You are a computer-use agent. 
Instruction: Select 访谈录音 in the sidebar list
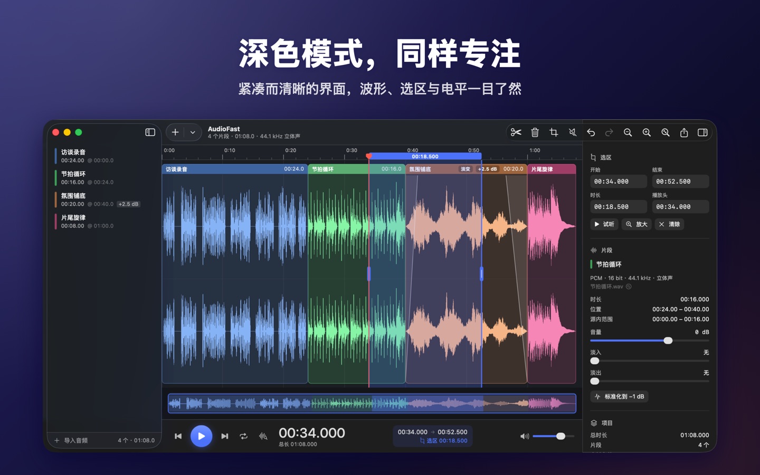coord(104,156)
